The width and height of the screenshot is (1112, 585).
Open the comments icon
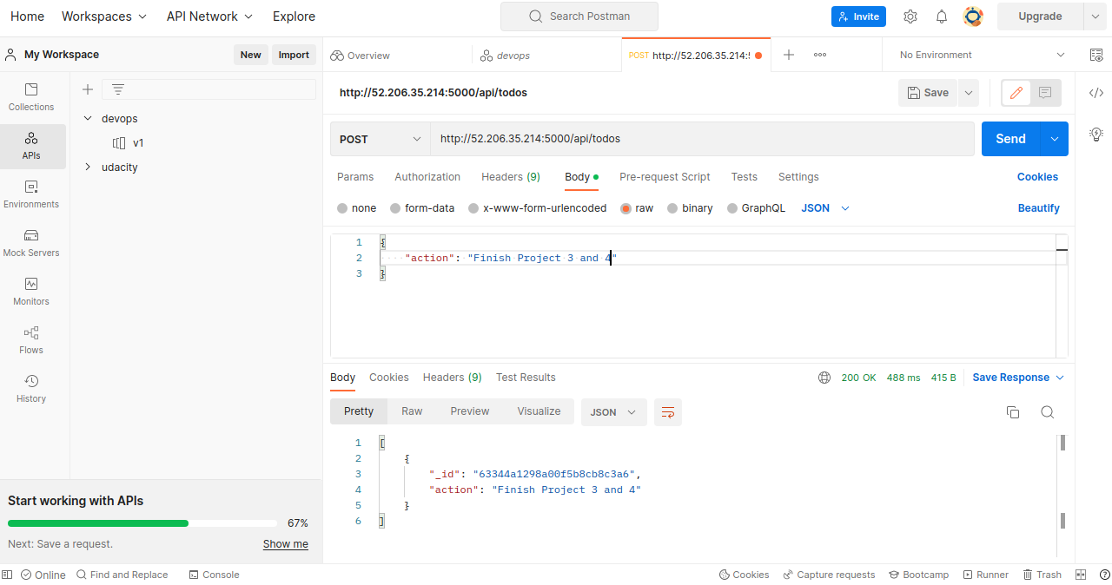click(x=1045, y=93)
